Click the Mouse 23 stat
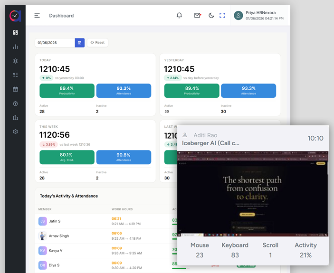Screen dimensions: 334x273 coord(200,250)
